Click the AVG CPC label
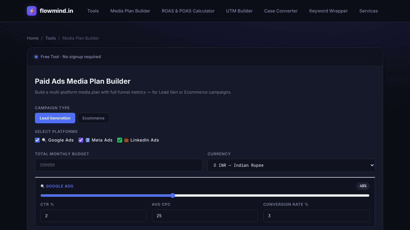 click(x=161, y=204)
